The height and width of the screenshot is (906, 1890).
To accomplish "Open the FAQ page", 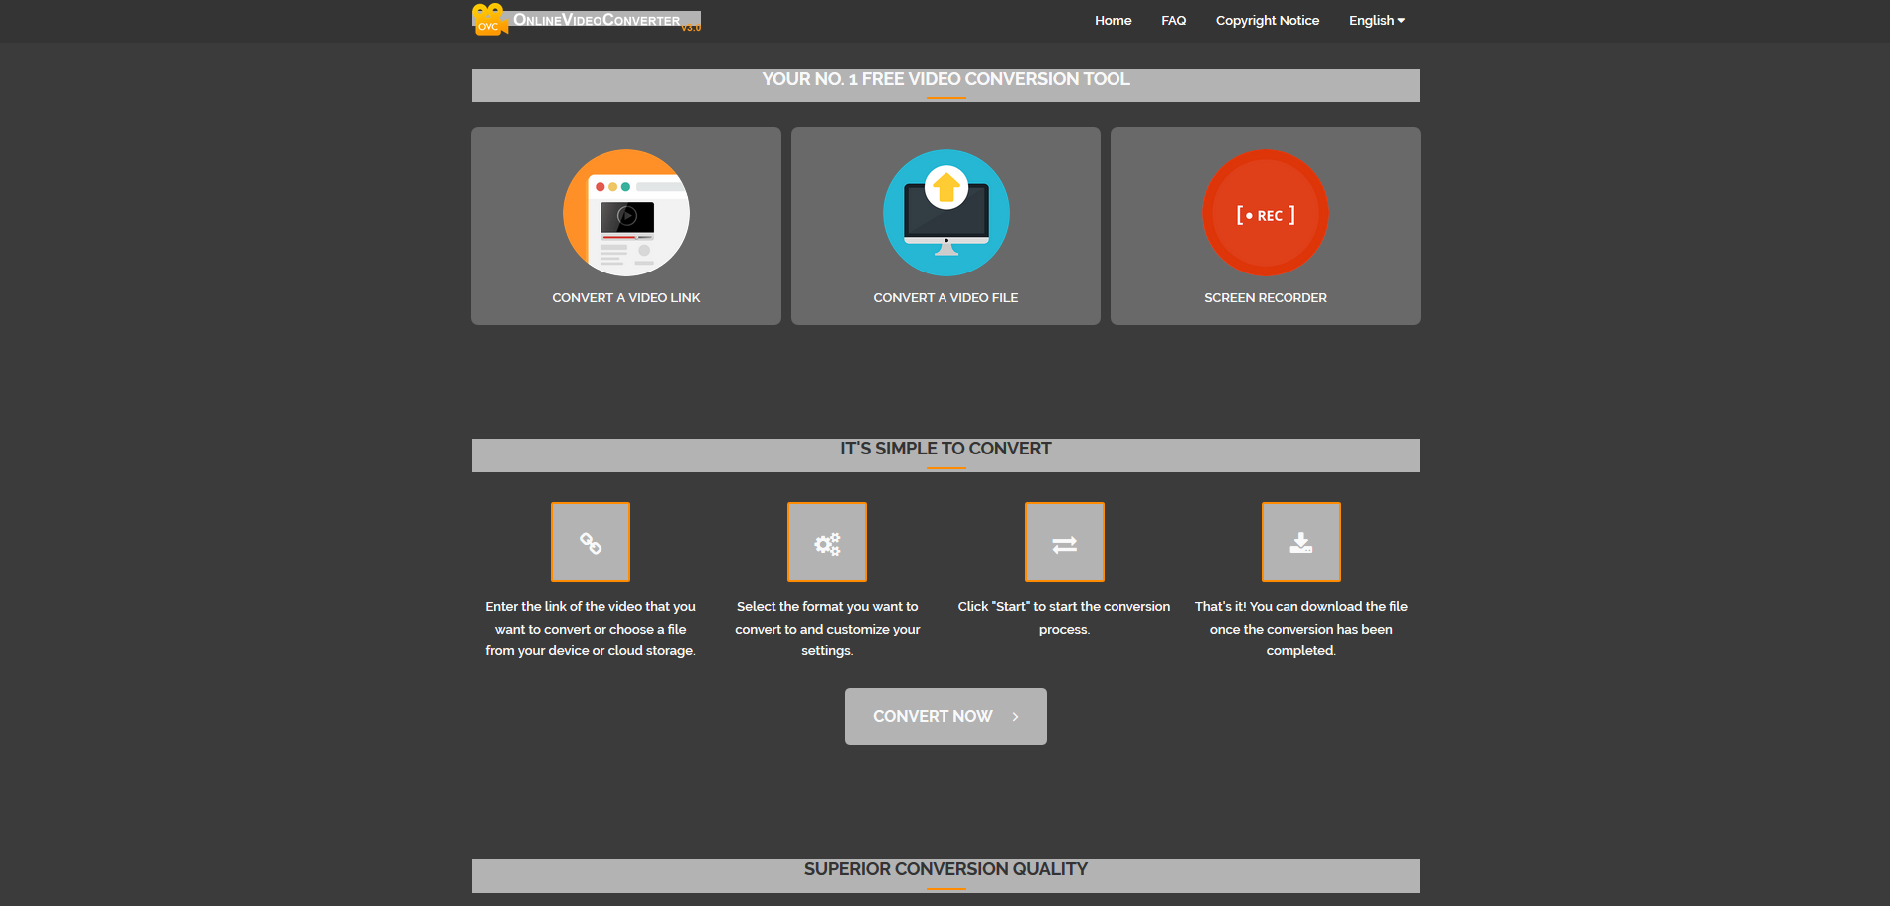I will tap(1173, 20).
